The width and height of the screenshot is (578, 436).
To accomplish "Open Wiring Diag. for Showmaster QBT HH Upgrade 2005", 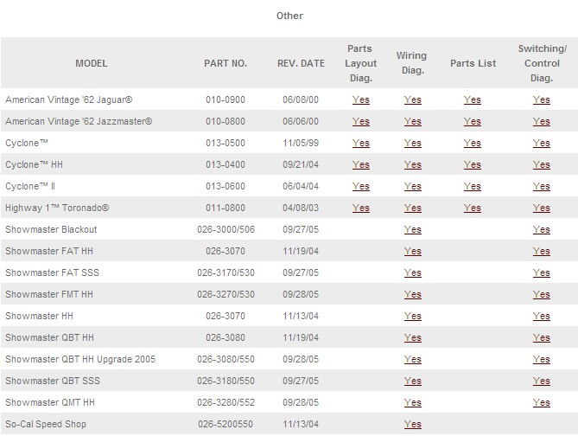I will click(412, 359).
